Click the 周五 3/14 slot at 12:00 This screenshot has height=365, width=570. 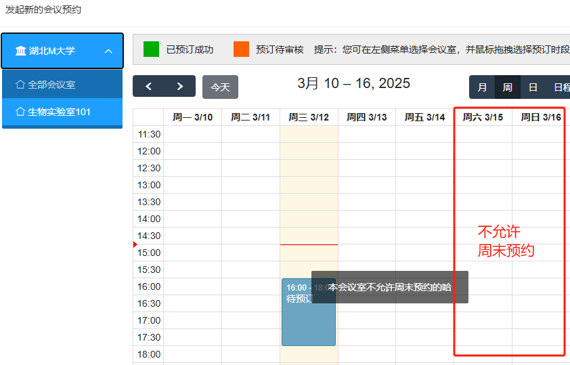click(424, 151)
